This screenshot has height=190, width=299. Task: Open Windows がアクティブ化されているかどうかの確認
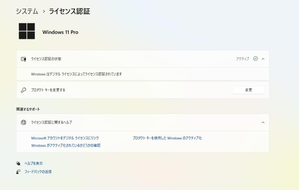(x=67, y=145)
